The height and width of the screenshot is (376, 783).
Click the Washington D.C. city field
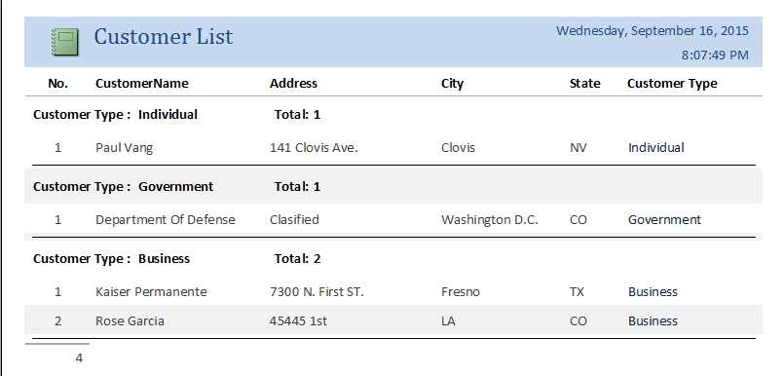[x=490, y=220]
